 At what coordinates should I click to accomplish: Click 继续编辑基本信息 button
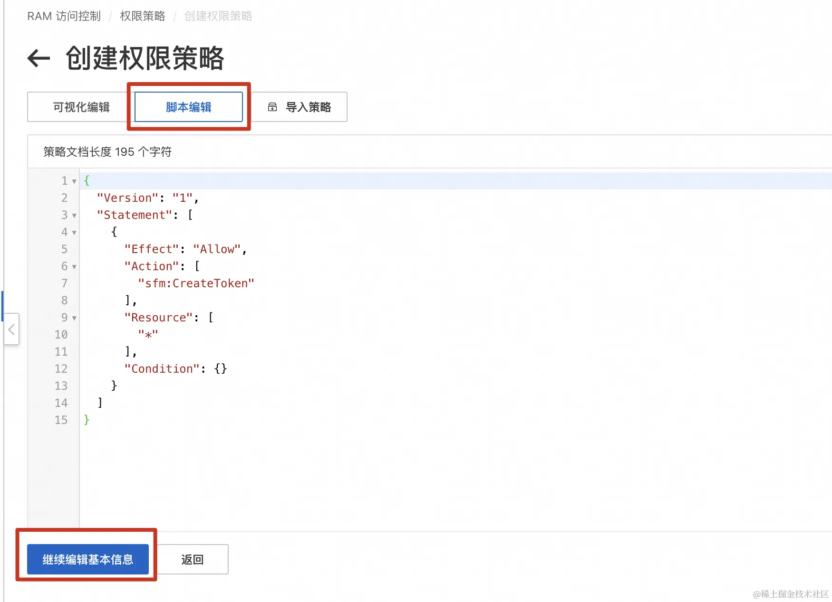click(88, 559)
